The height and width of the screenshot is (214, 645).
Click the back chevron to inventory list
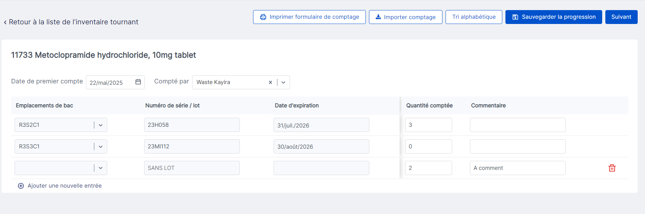5,22
